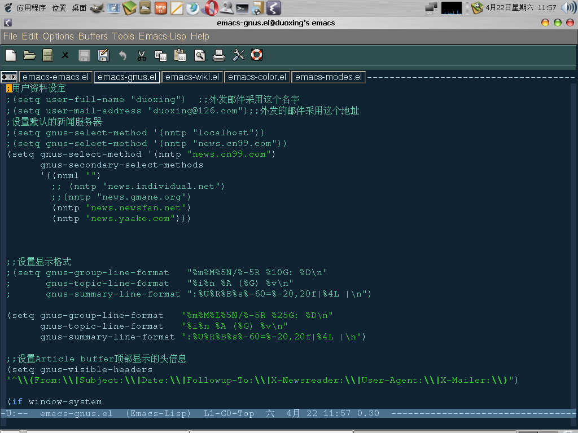Open the File menu
578x433 pixels.
[10, 37]
